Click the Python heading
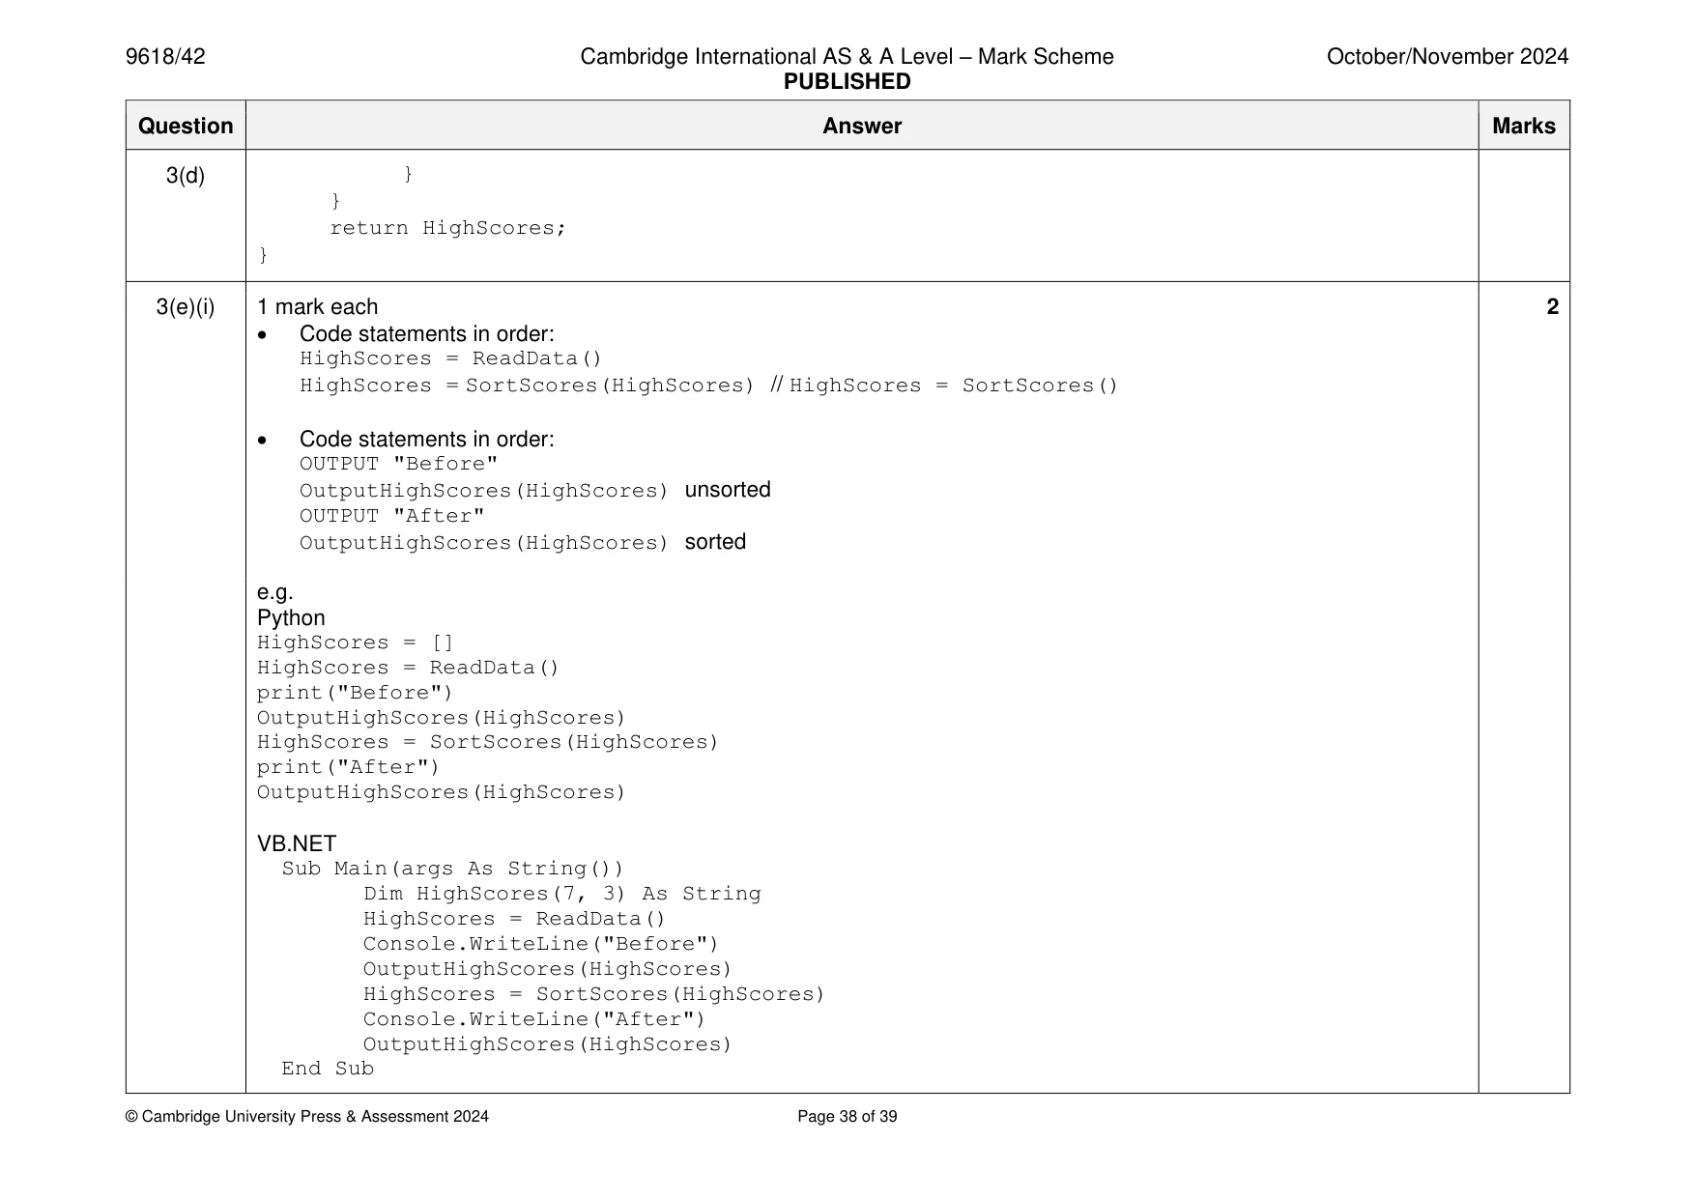Image resolution: width=1695 pixels, height=1199 pixels. [x=291, y=618]
